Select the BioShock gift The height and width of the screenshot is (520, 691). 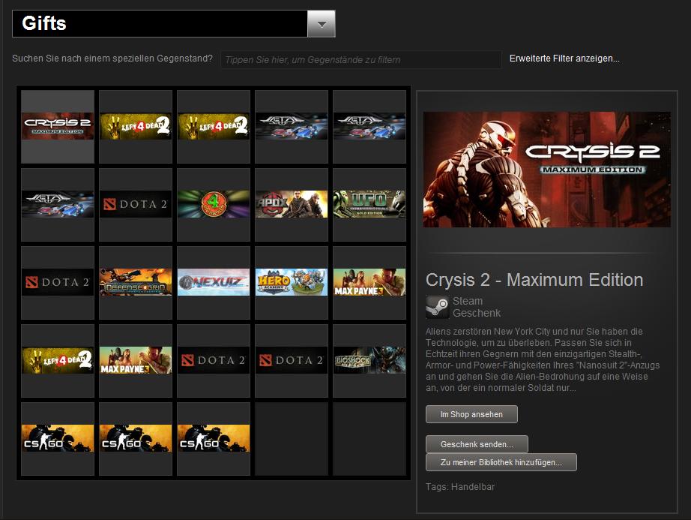[369, 361]
